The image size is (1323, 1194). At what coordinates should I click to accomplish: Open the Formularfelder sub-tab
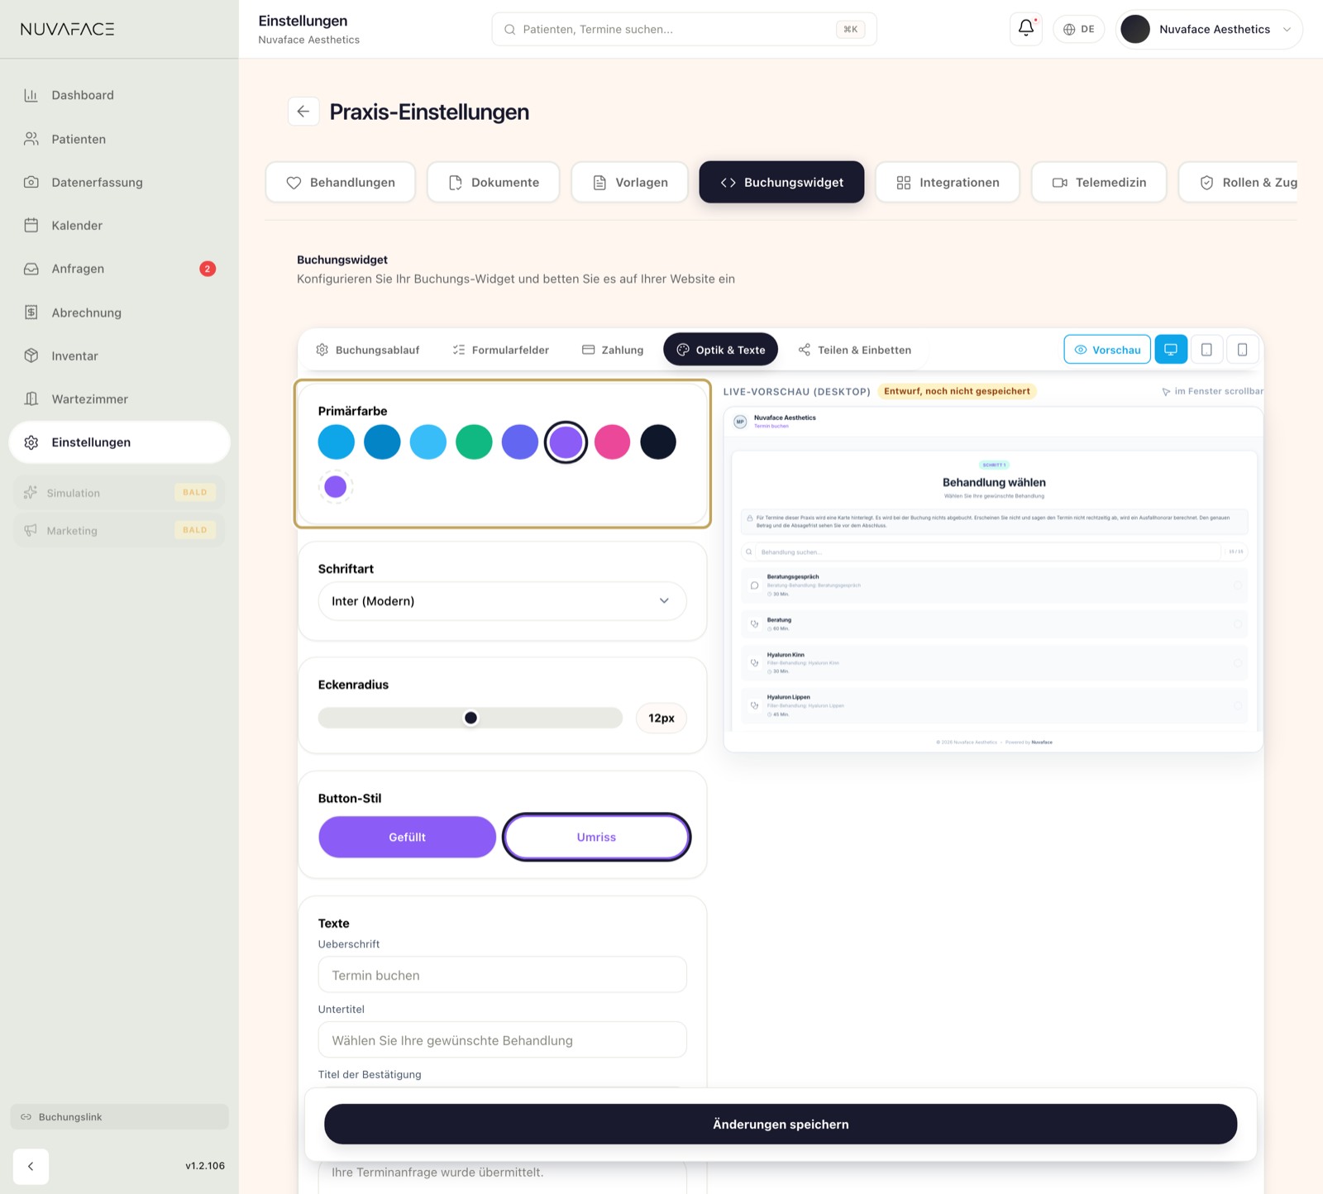500,350
